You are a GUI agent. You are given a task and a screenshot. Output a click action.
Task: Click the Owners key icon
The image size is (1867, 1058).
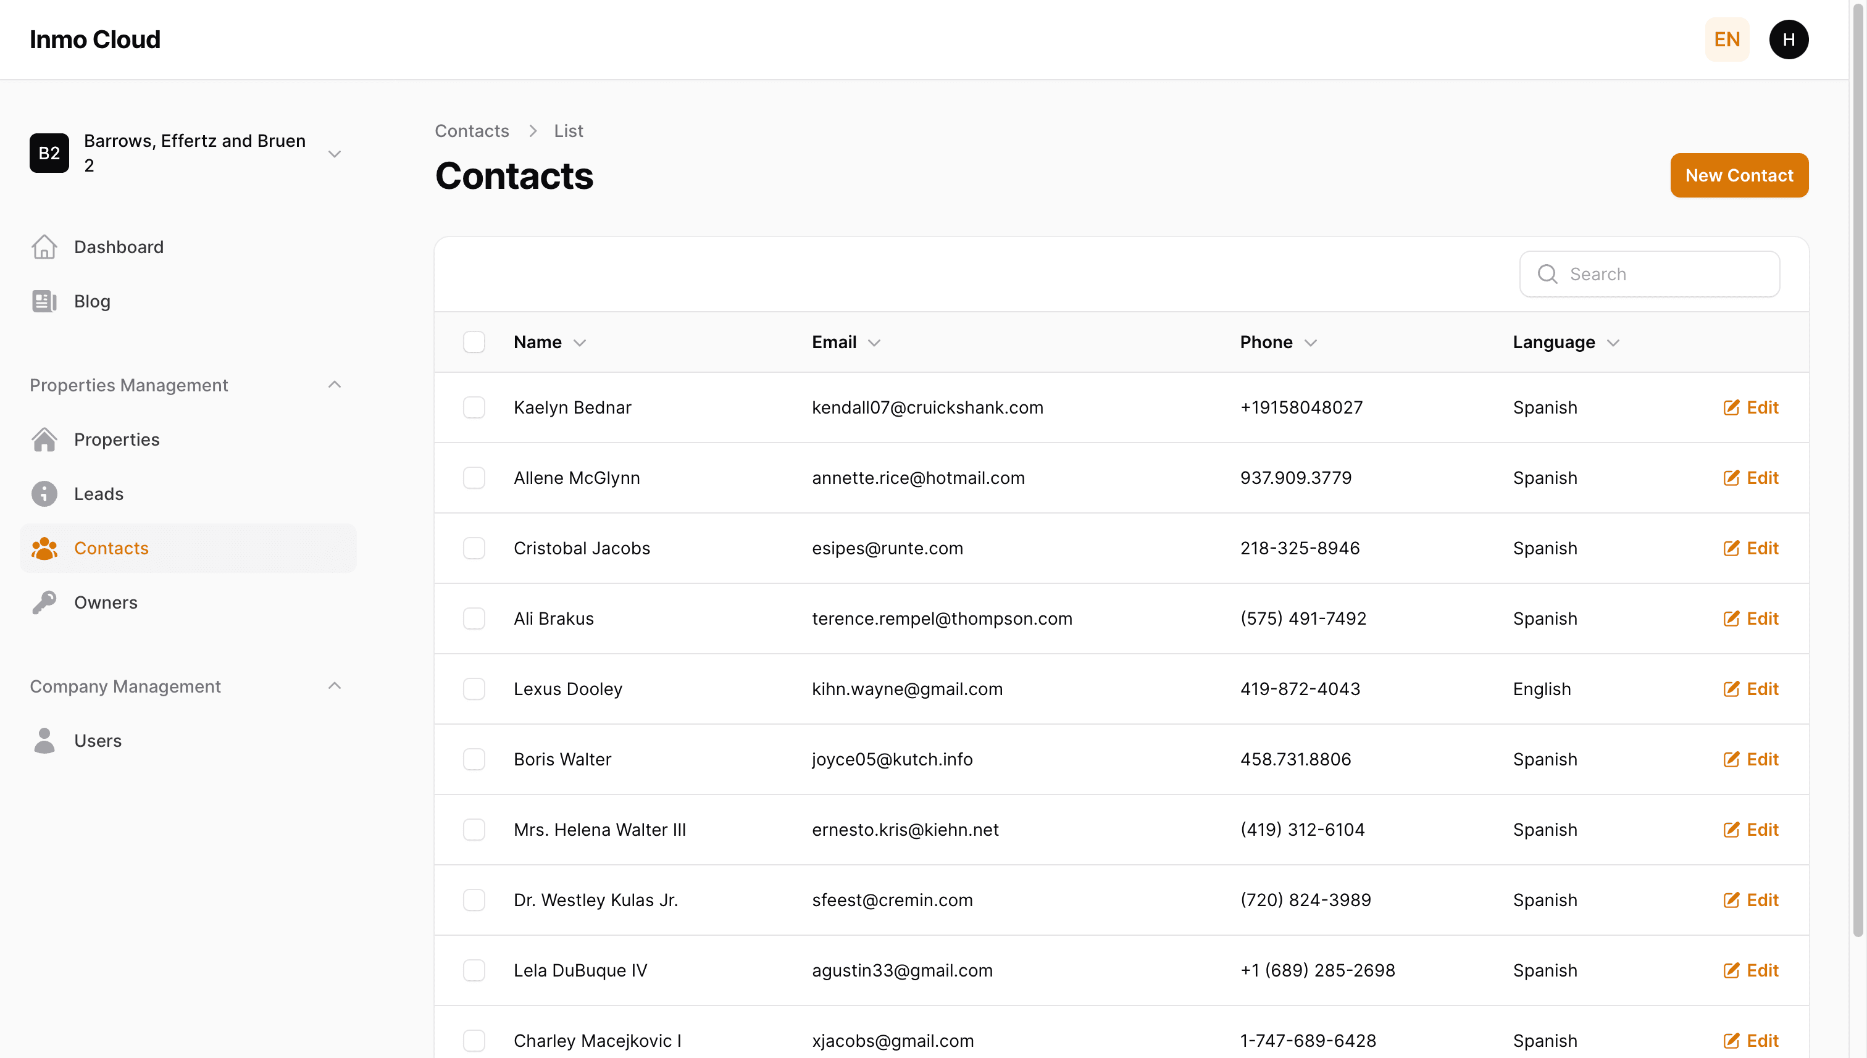click(44, 602)
